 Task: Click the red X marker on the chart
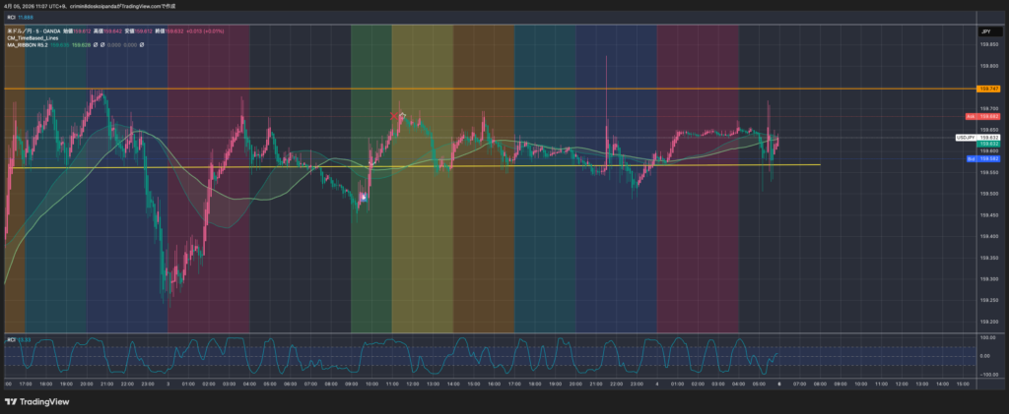[x=394, y=116]
